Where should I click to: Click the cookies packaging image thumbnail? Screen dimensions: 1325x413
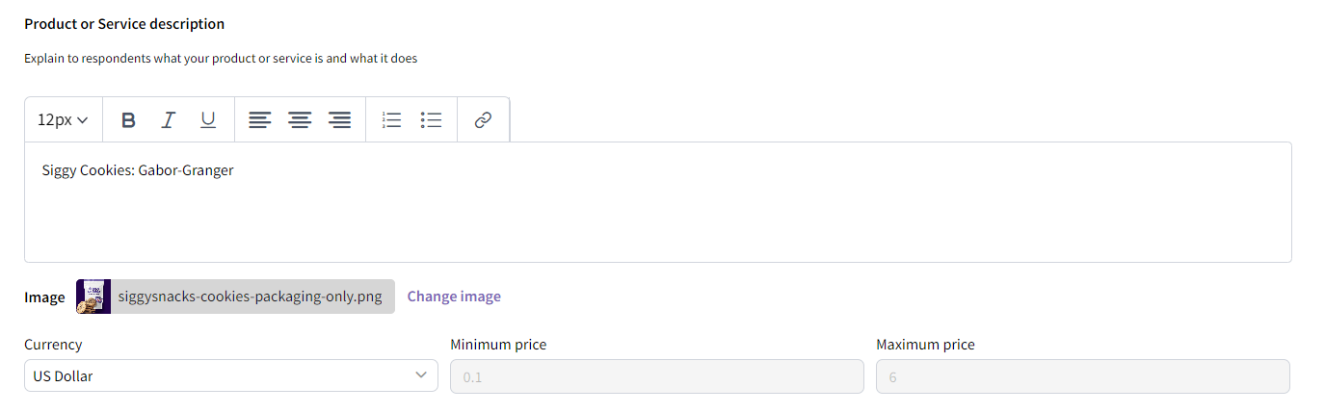point(93,297)
